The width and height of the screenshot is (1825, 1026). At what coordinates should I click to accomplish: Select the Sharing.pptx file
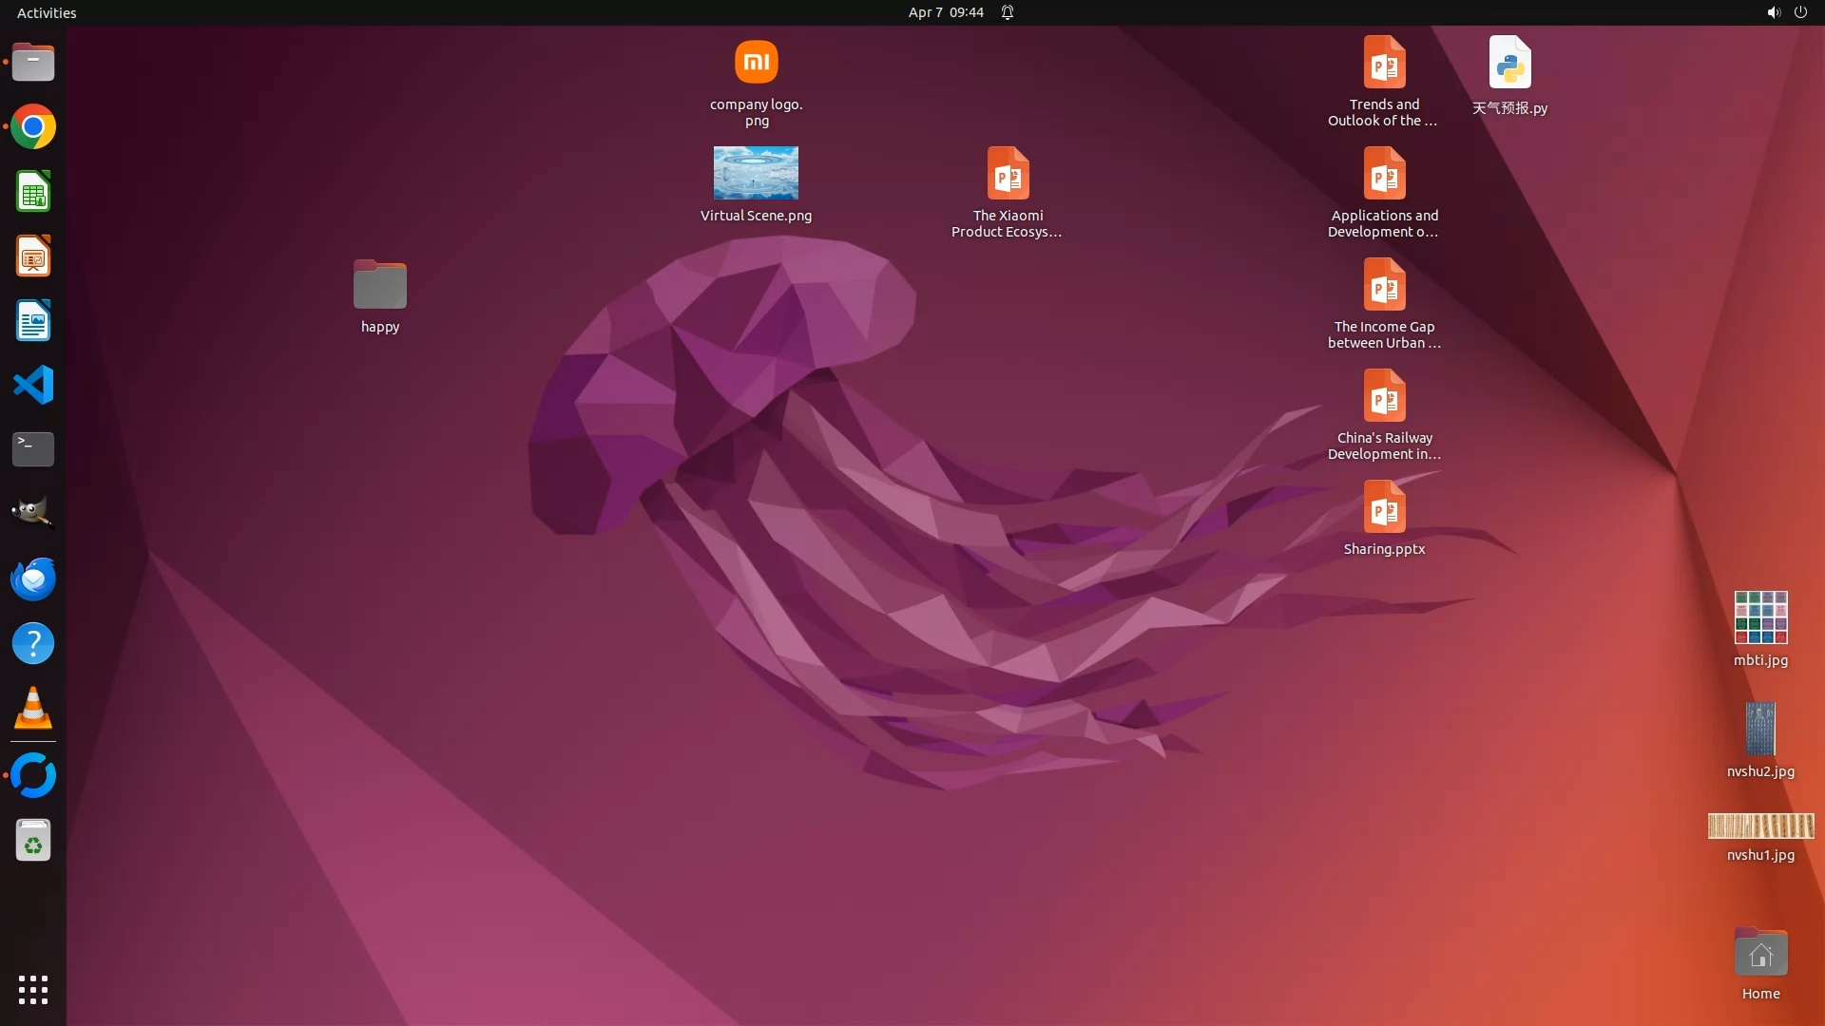pos(1384,507)
